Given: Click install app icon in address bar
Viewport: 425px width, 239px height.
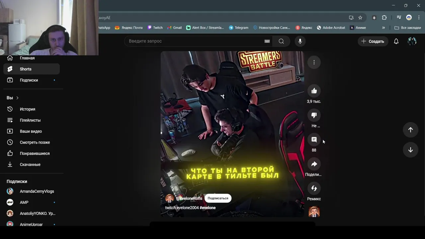Looking at the screenshot, I should point(351,18).
